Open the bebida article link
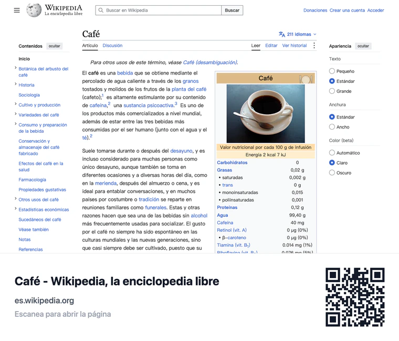The width and height of the screenshot is (399, 341). (x=125, y=73)
